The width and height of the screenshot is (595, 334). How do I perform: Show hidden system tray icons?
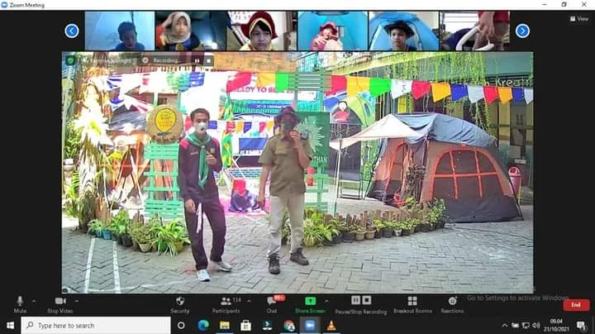(504, 325)
